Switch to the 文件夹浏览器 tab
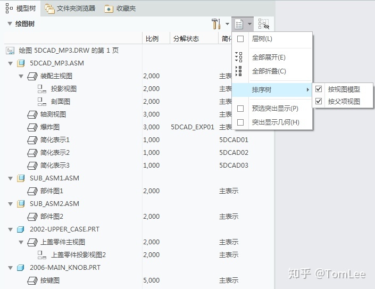Screen dimensions: 375x289 [x=70, y=9]
